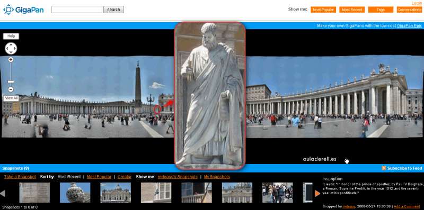Open the Tags filter
The height and width of the screenshot is (210, 424).
381,10
